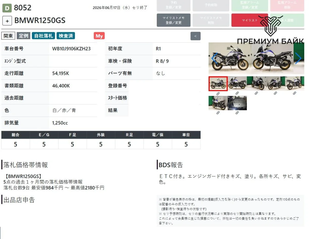
Task: Click the BDS report text starting ETC付き
Action: point(230,179)
